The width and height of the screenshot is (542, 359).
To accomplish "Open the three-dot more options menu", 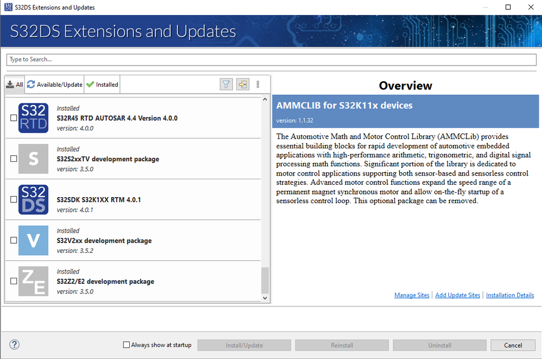I will [x=258, y=84].
